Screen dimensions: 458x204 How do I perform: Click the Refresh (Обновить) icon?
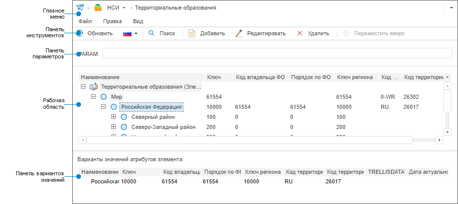[x=80, y=33]
